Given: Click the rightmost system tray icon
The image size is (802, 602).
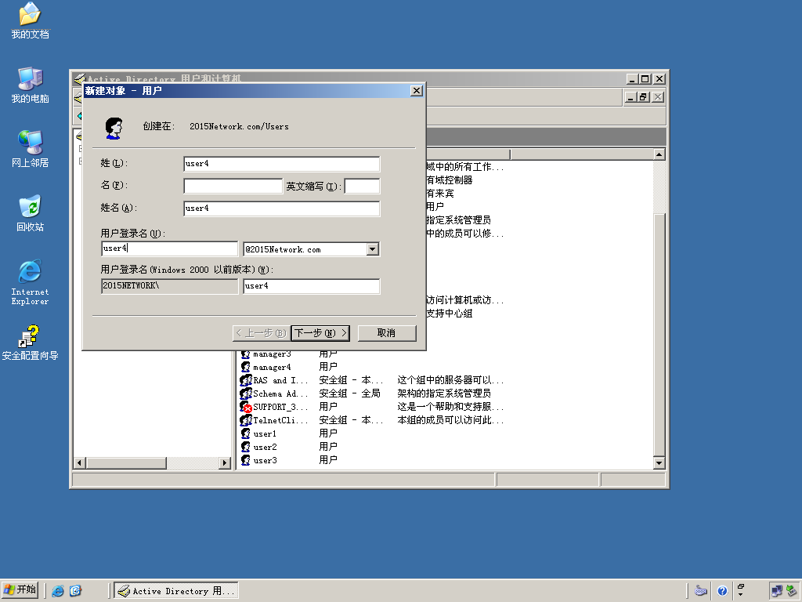Looking at the screenshot, I should [791, 591].
